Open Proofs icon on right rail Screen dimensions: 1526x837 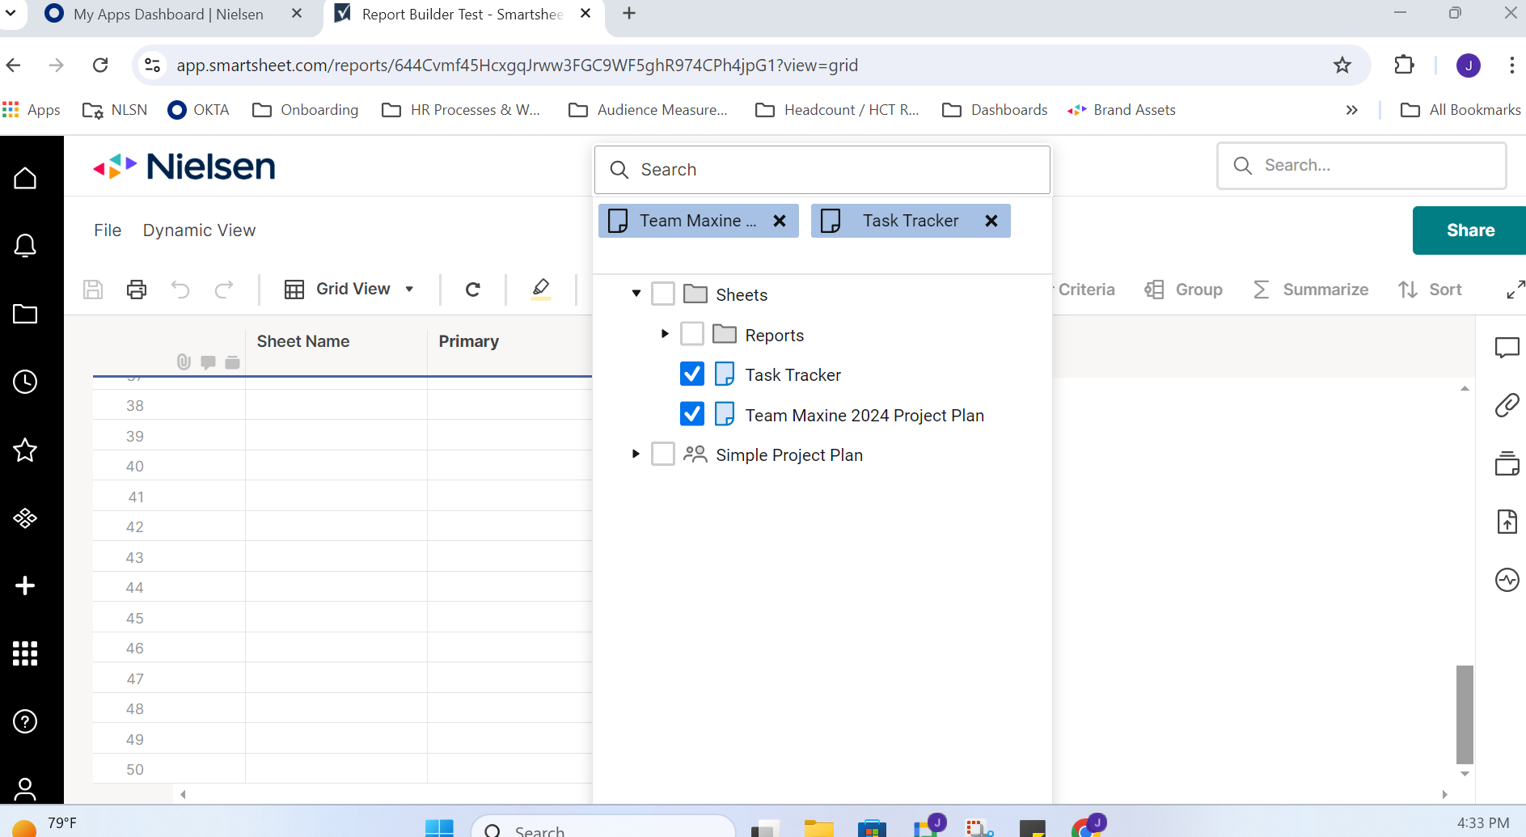(x=1507, y=463)
